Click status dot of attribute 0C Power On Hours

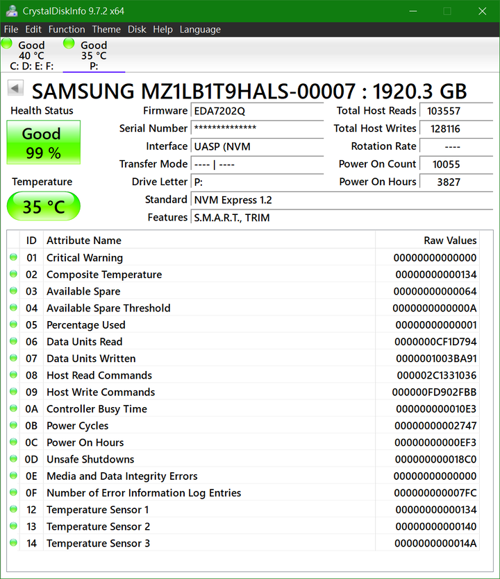coord(14,442)
